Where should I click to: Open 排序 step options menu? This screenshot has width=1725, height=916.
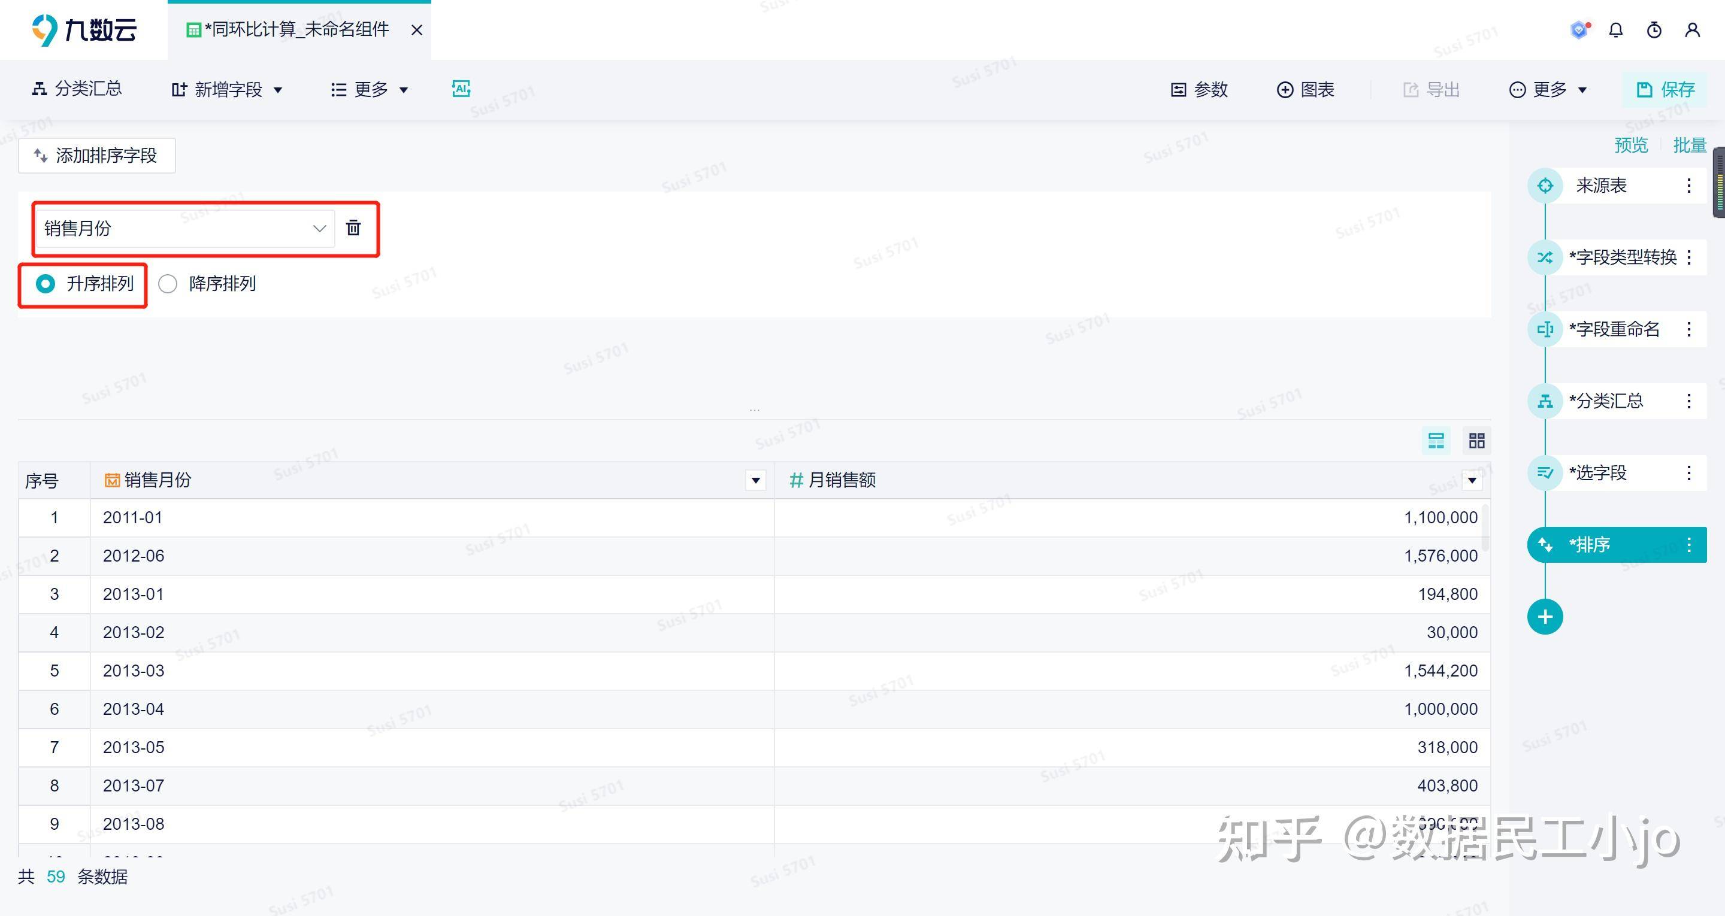[x=1689, y=545]
